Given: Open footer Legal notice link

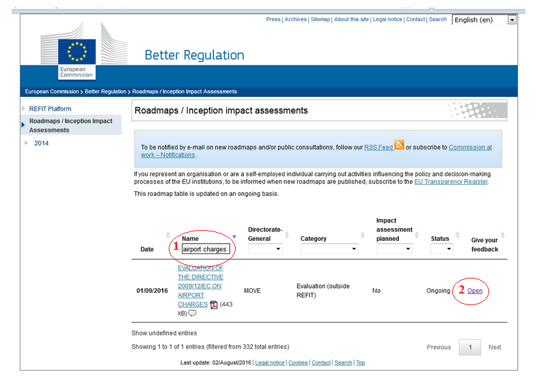Looking at the screenshot, I should click(270, 362).
